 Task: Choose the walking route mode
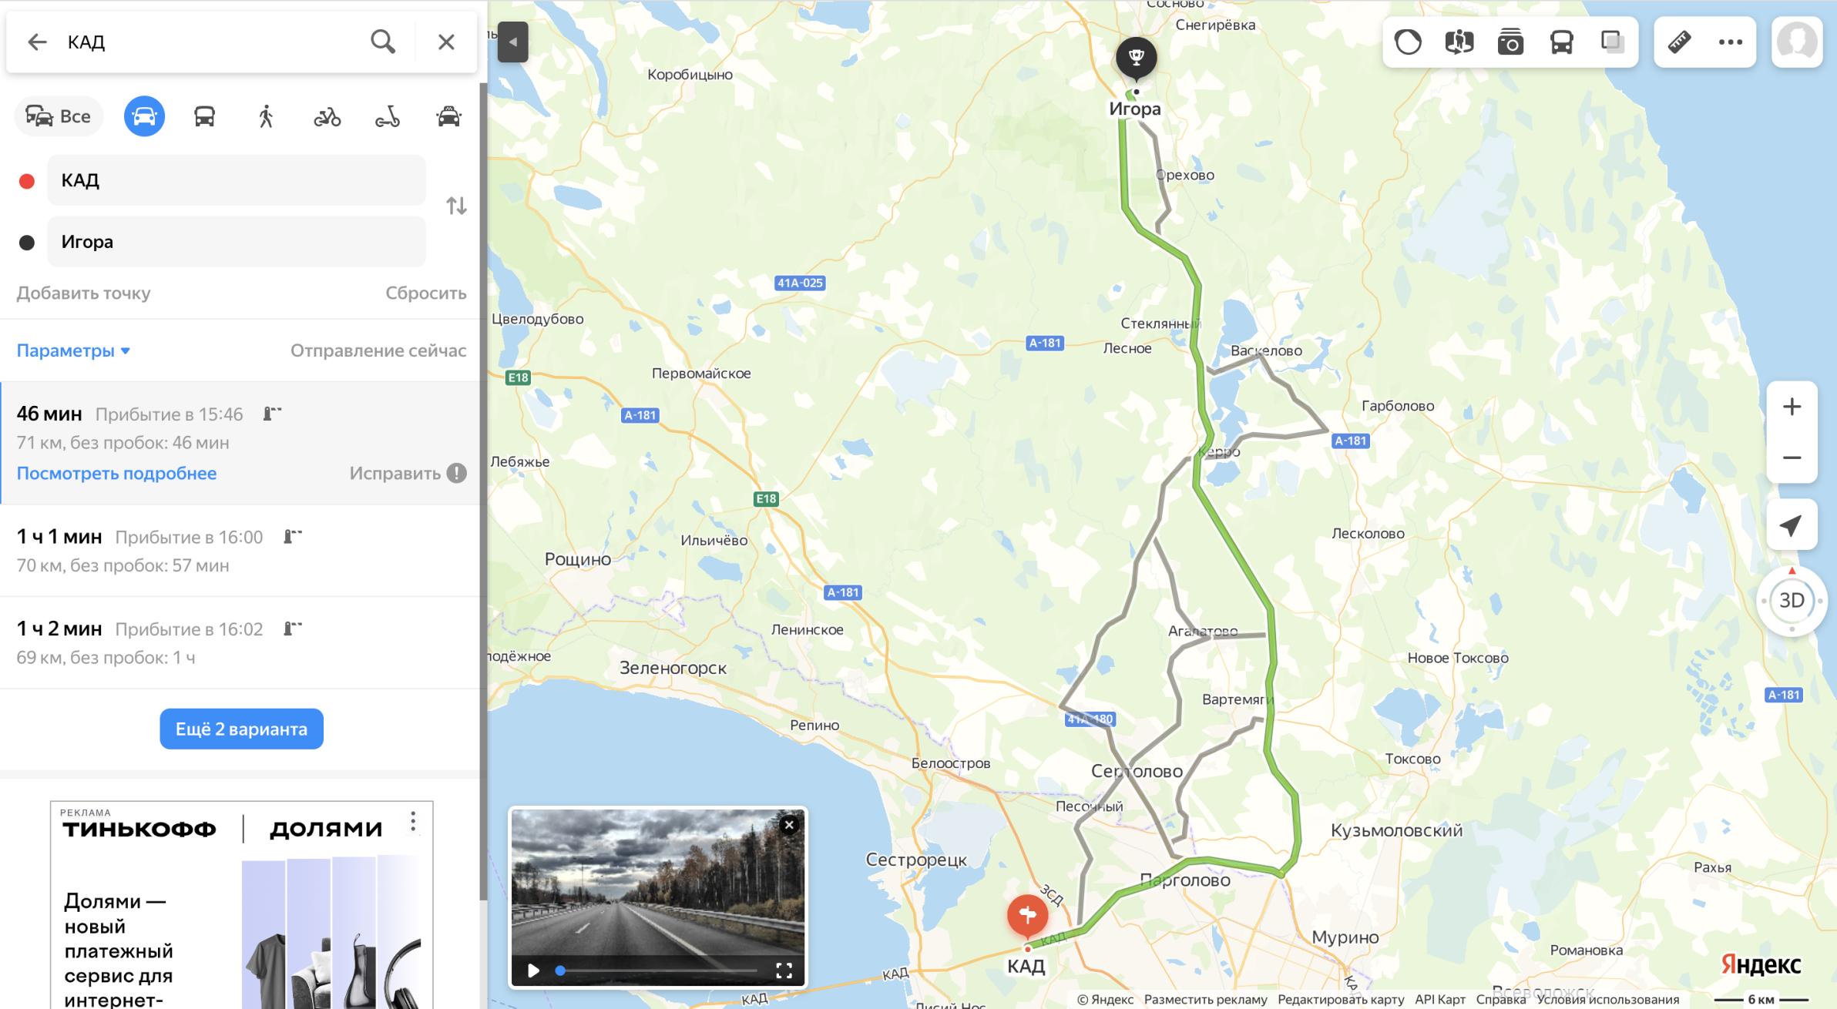tap(266, 116)
